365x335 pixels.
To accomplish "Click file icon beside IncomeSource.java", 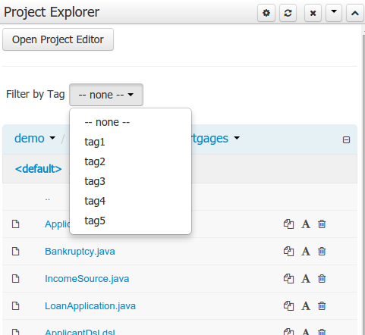I will point(16,279).
